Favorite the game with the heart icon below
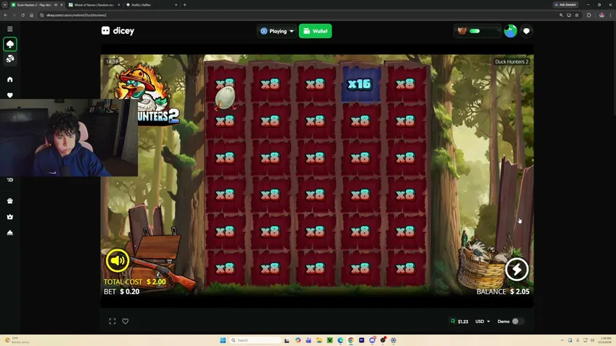 pos(126,321)
